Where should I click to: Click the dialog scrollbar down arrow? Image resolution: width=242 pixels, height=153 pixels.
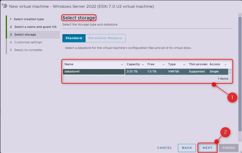pyautogui.click(x=240, y=140)
